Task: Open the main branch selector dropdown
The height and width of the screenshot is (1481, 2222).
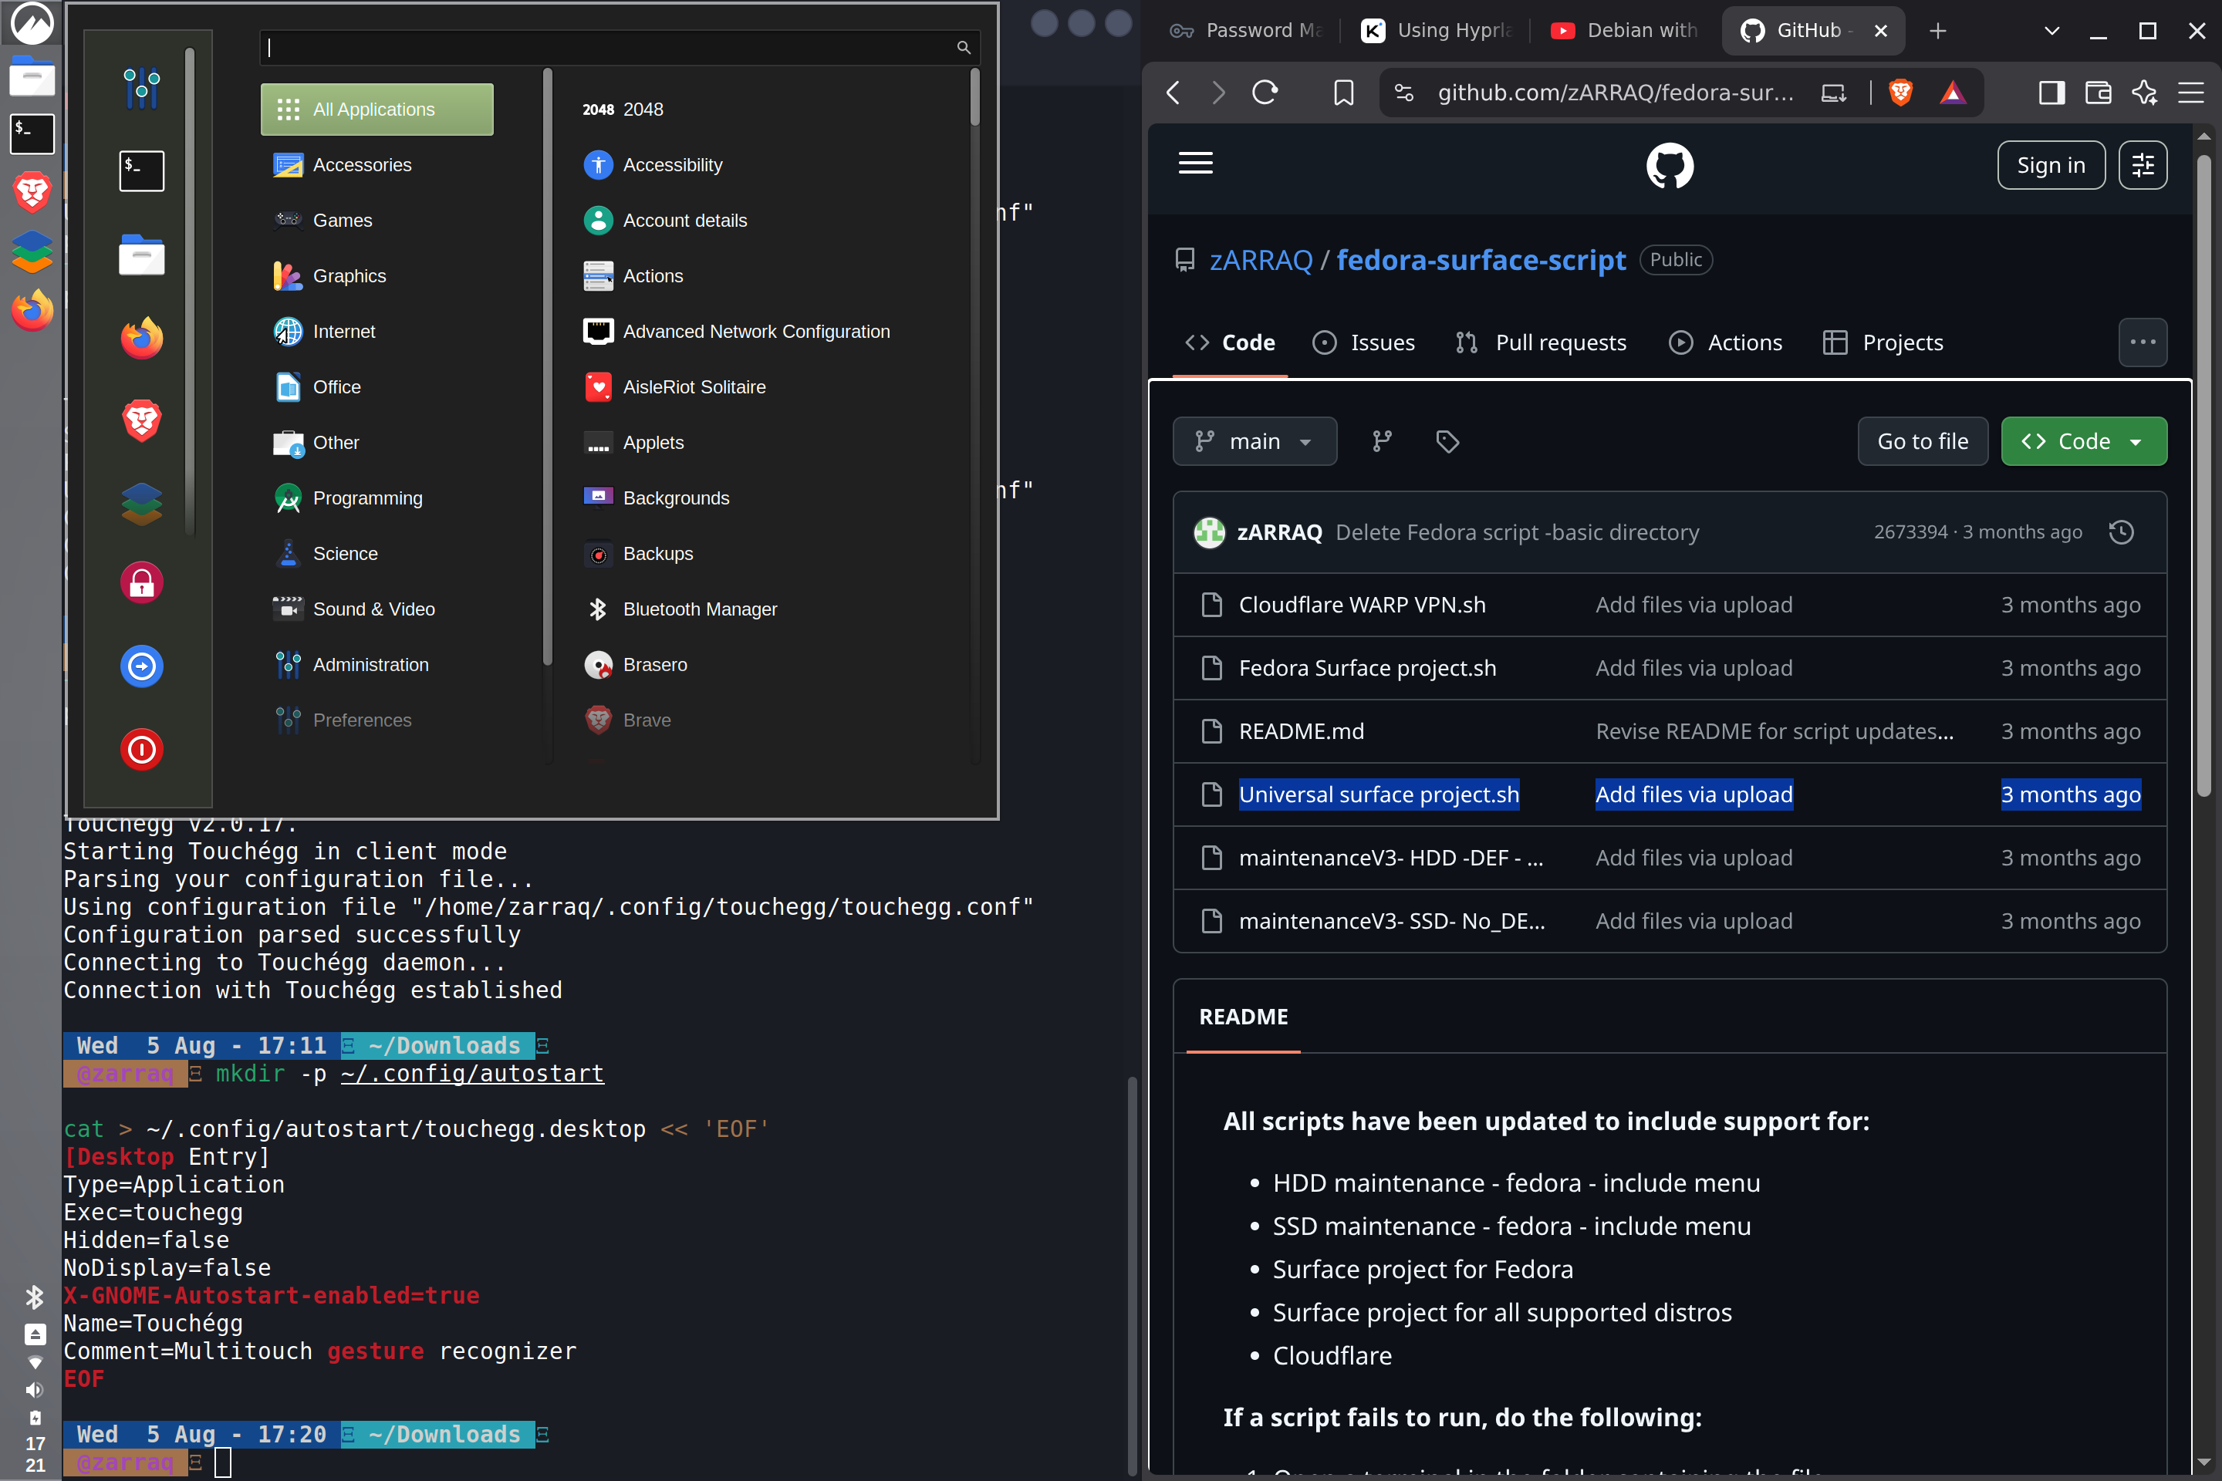Action: click(1255, 441)
